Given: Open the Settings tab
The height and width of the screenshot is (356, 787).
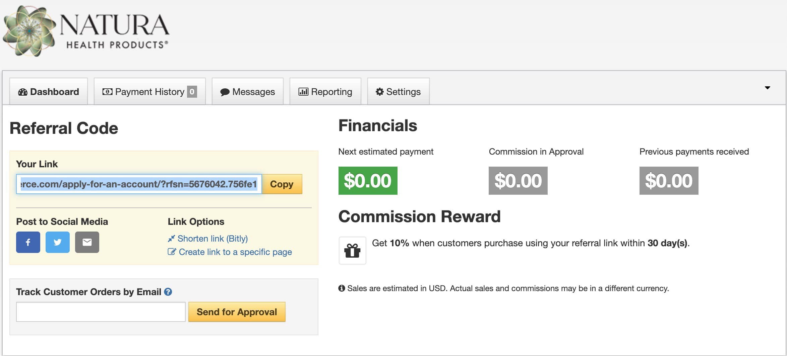Looking at the screenshot, I should (x=398, y=92).
